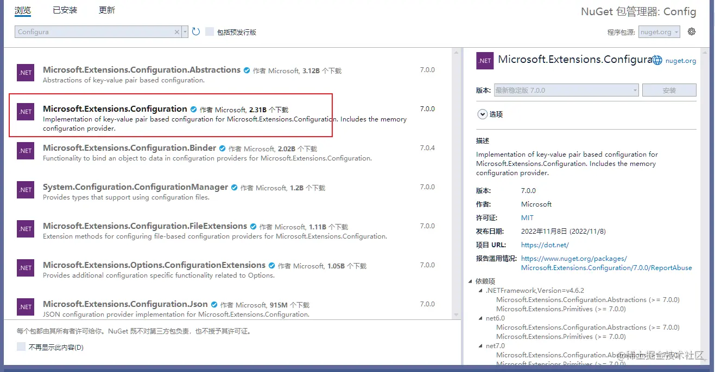Click the globe icon beside nuget.org
This screenshot has width=715, height=372.
[x=657, y=61]
